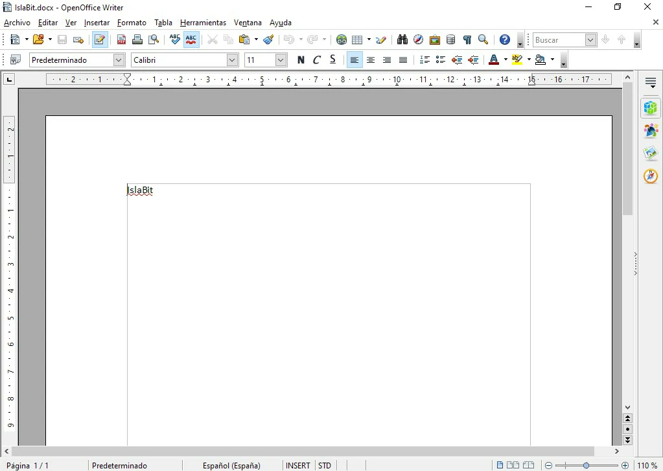Insert Hyperlink globe icon

[x=342, y=40]
